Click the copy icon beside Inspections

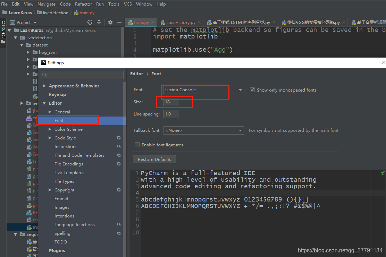pos(119,147)
